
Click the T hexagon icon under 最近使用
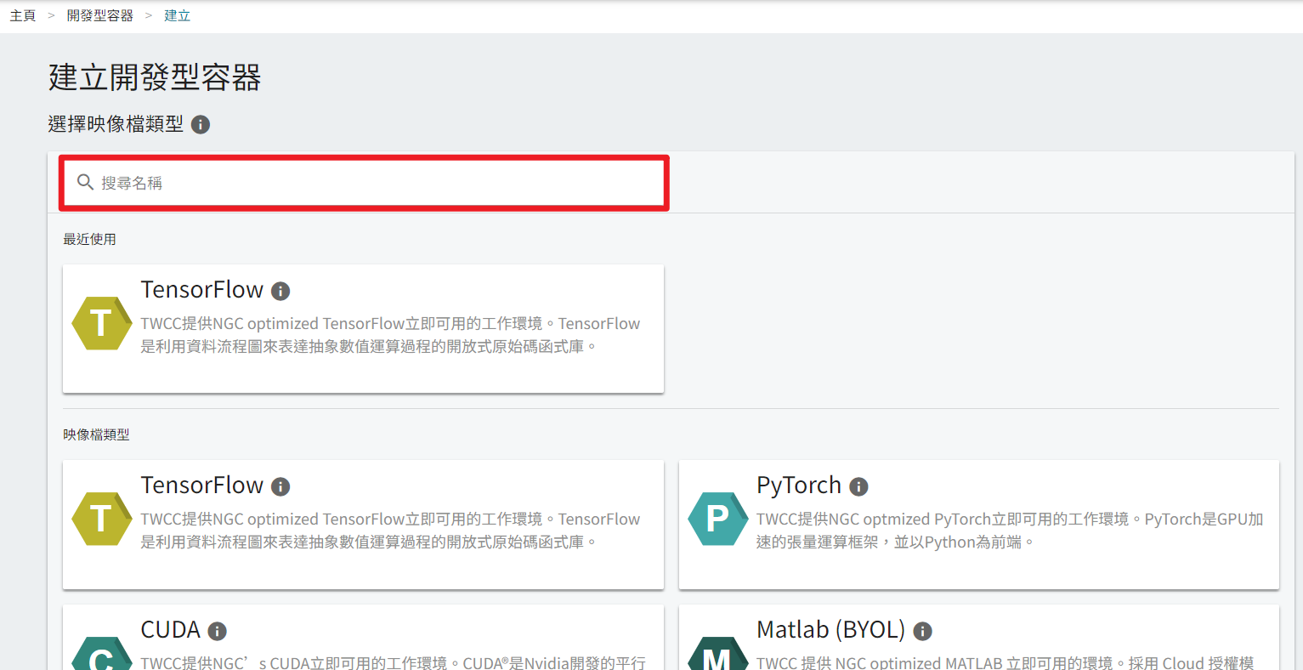[x=102, y=323]
